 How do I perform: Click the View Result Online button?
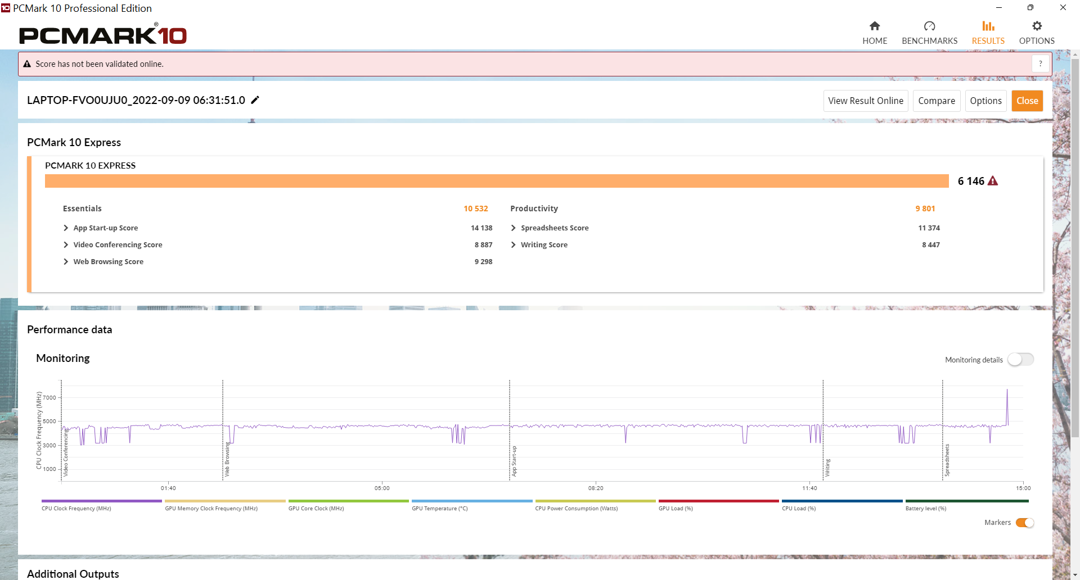click(866, 101)
